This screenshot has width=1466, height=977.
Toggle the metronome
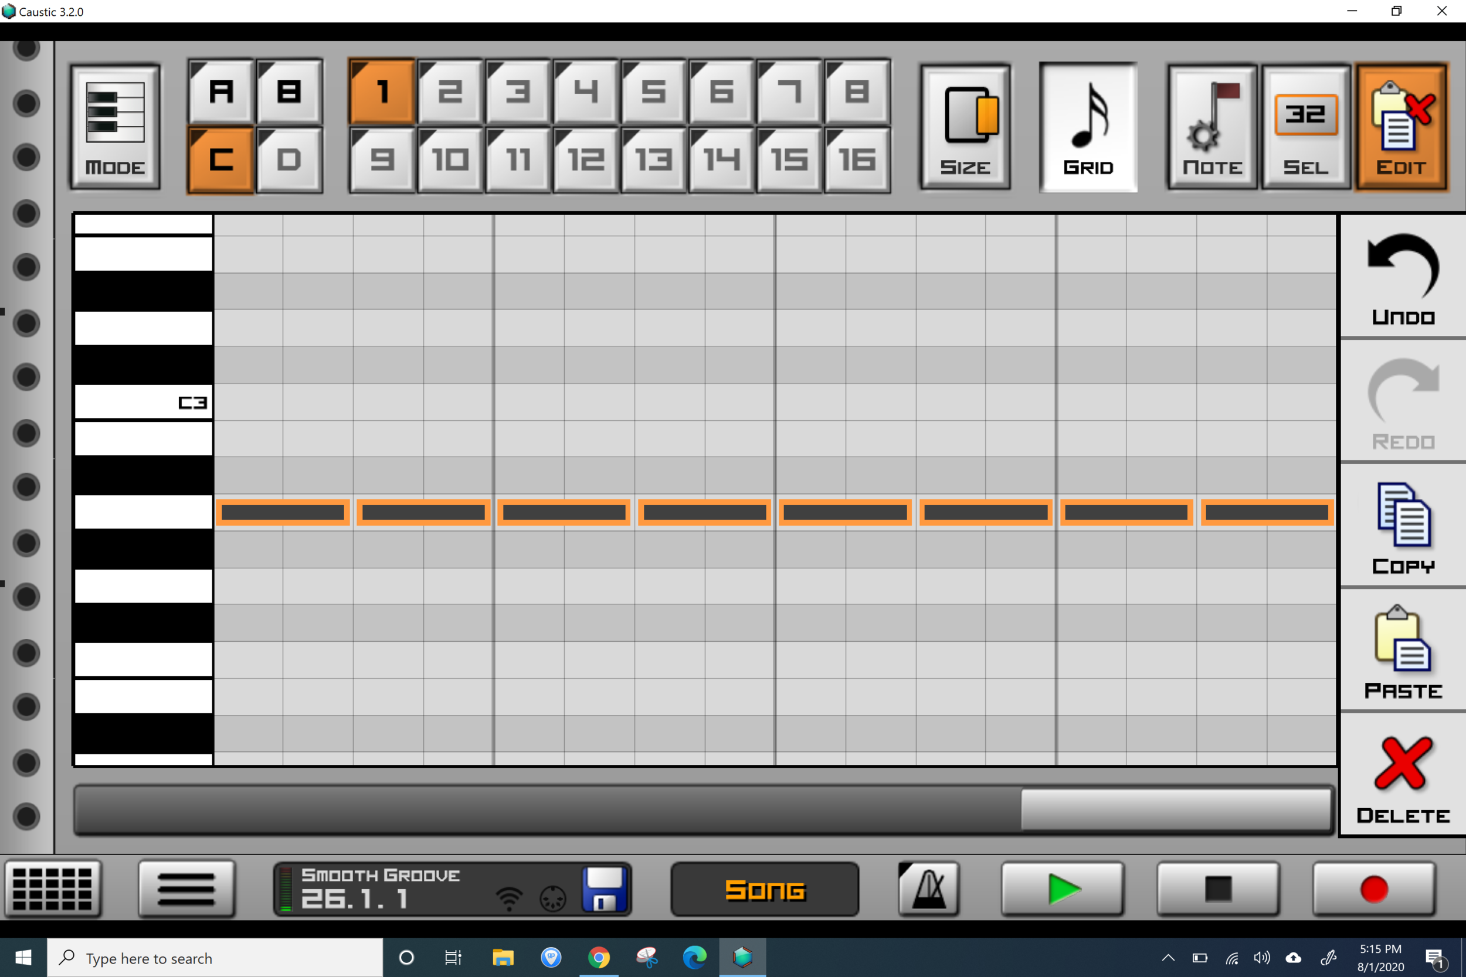(928, 889)
